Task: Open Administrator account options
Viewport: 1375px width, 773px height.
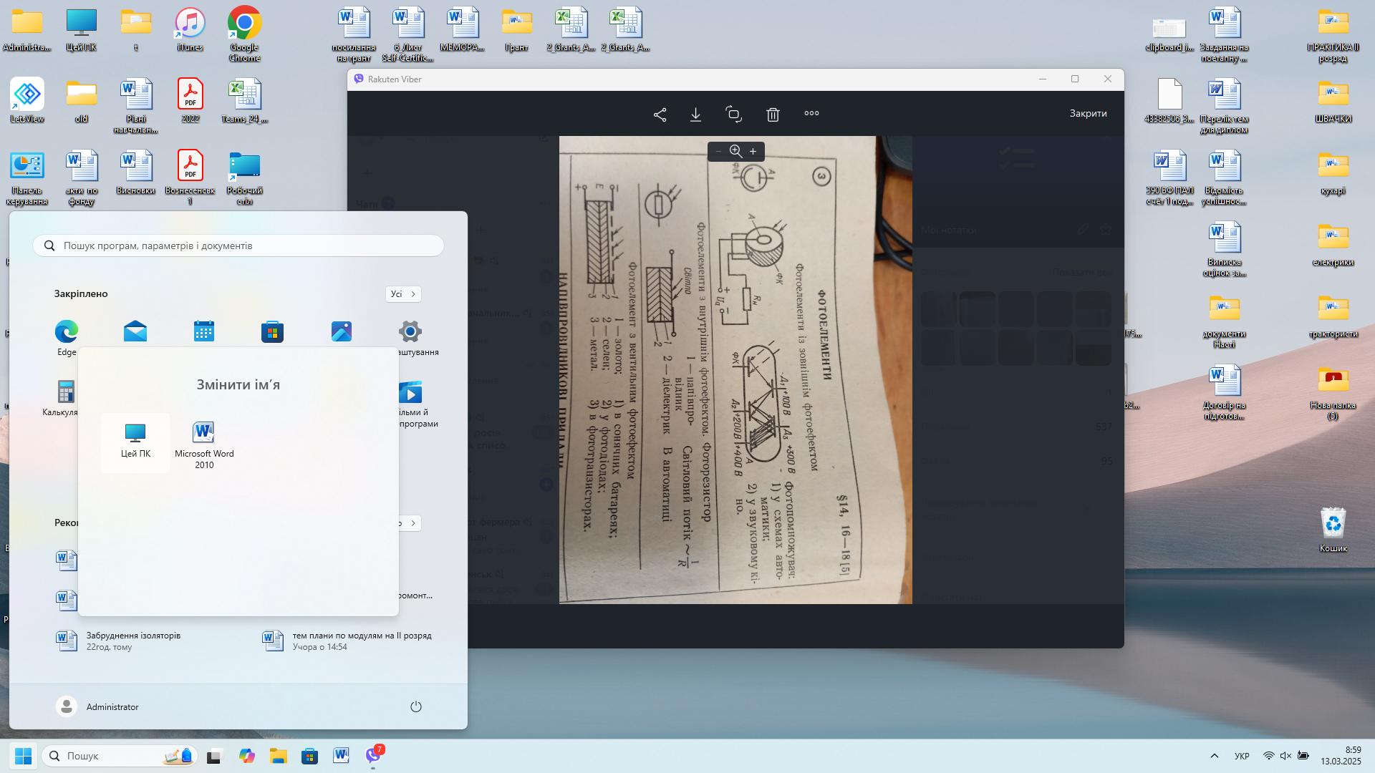Action: click(x=97, y=706)
